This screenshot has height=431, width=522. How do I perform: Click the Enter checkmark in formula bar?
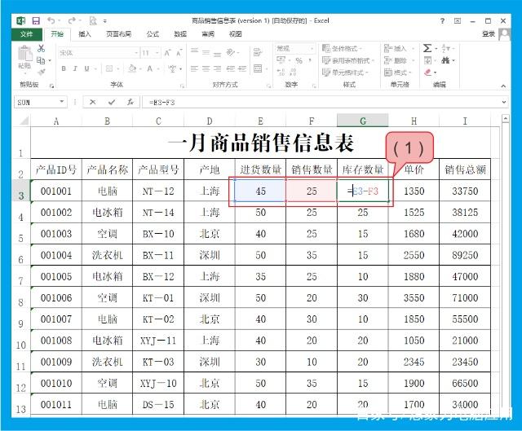pos(112,102)
